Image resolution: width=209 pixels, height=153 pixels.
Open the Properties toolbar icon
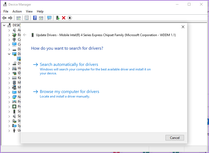pos(27,18)
